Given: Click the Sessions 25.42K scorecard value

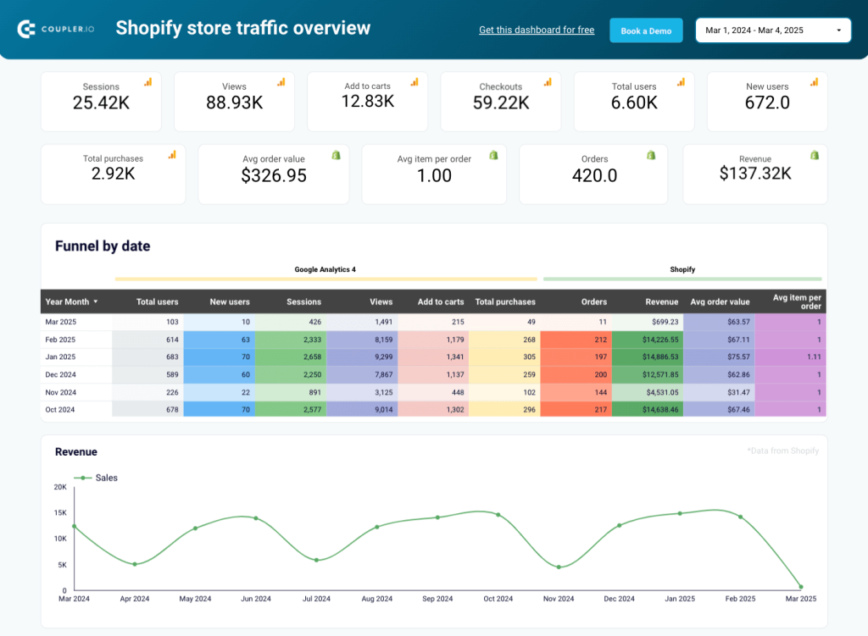Looking at the screenshot, I should click(x=102, y=102).
